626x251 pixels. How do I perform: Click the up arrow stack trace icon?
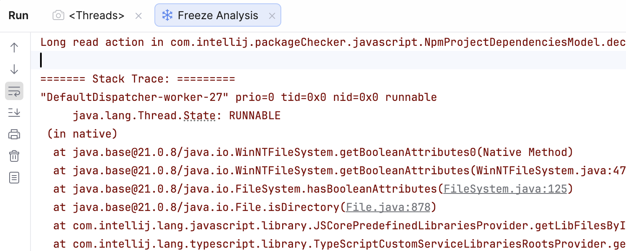(14, 48)
